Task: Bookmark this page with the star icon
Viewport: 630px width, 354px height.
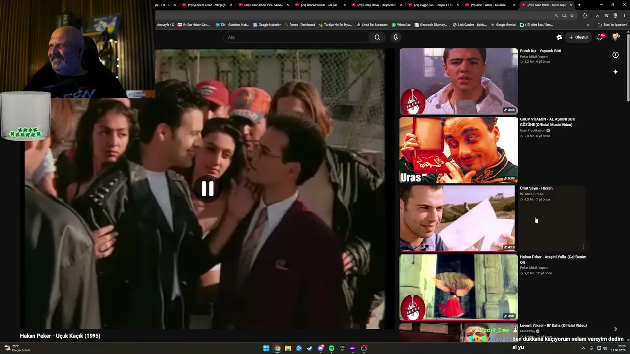Action: pyautogui.click(x=572, y=15)
